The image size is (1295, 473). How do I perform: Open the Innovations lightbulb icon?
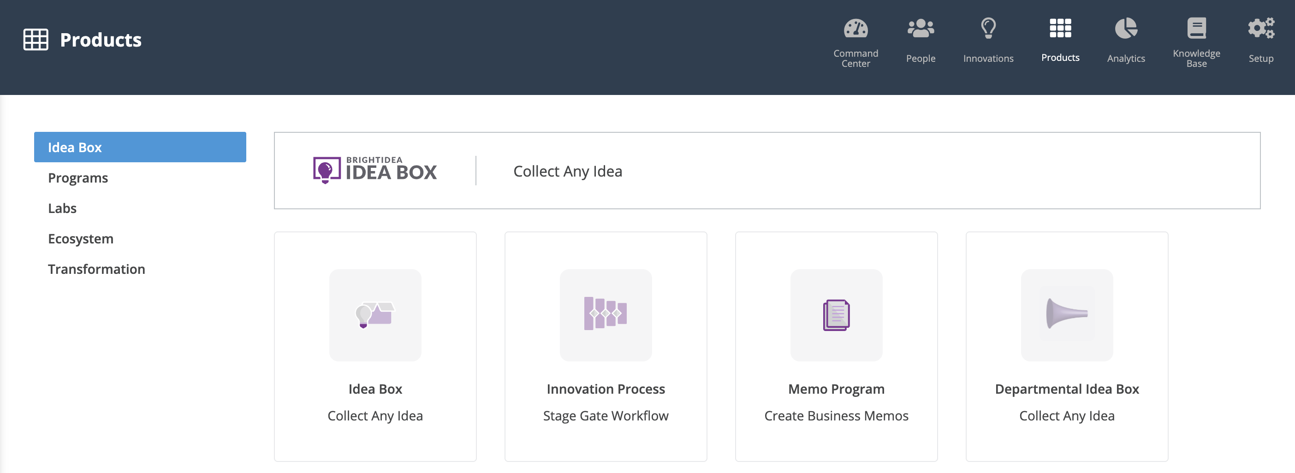click(x=988, y=28)
